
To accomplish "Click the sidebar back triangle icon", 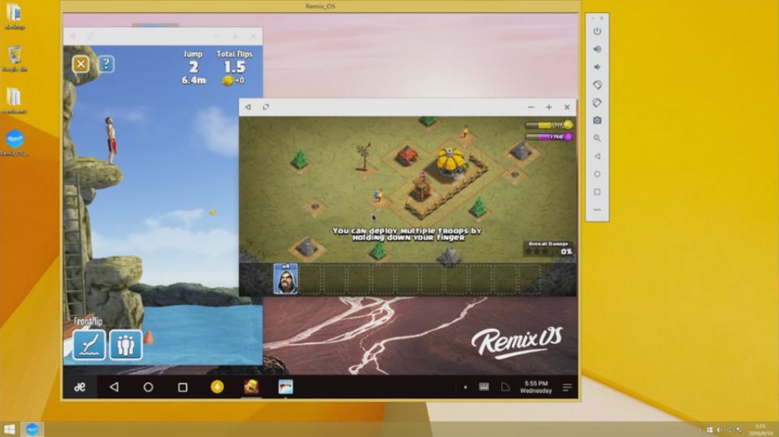I will pos(597,156).
